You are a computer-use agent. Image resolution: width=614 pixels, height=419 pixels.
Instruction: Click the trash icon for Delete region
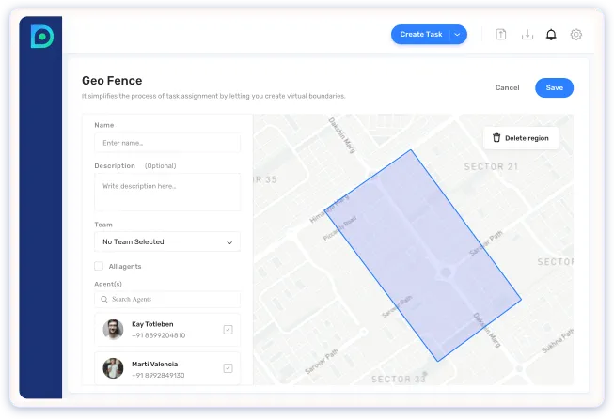click(x=496, y=138)
